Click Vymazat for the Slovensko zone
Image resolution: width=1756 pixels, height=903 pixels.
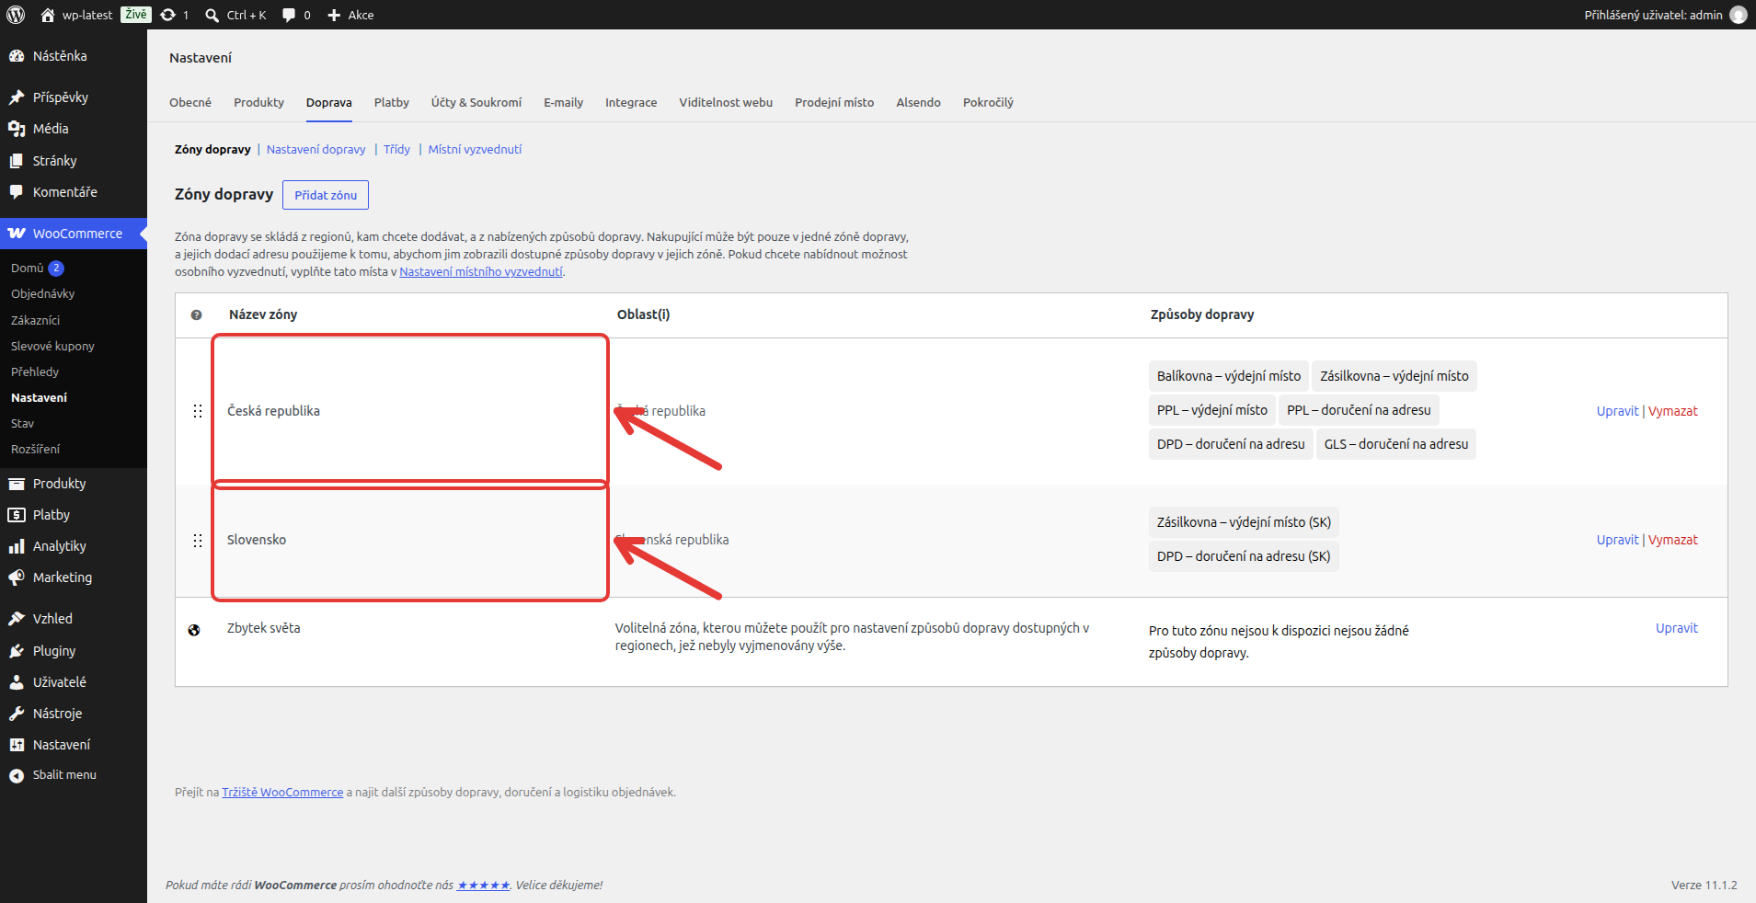coord(1672,540)
